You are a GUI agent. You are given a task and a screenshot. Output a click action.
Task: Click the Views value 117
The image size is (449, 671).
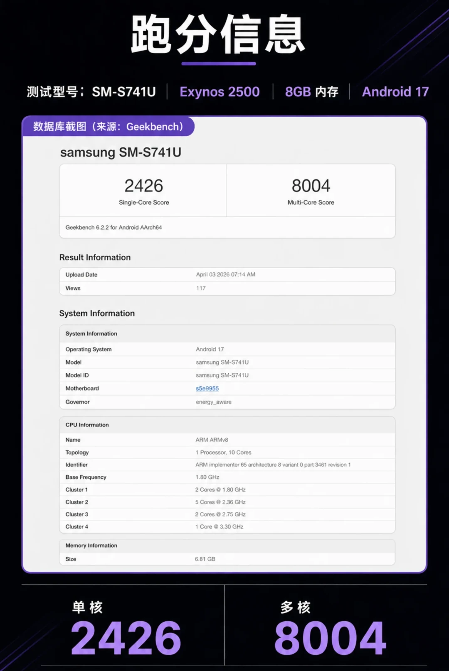point(201,288)
